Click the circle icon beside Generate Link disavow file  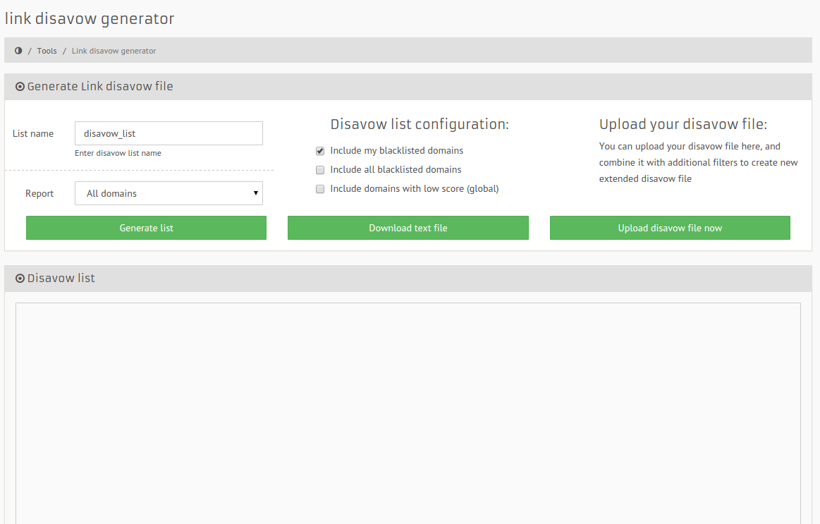(20, 87)
